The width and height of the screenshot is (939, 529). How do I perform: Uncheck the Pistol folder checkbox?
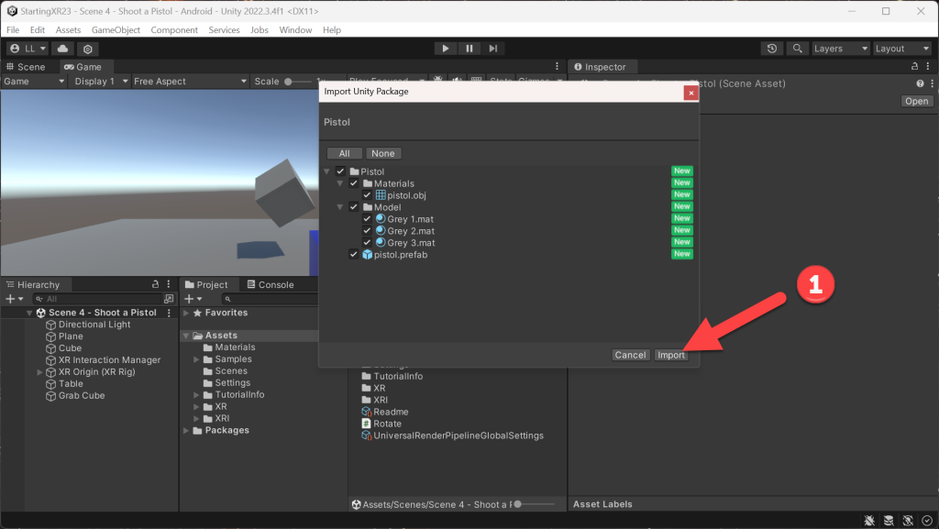pyautogui.click(x=341, y=171)
